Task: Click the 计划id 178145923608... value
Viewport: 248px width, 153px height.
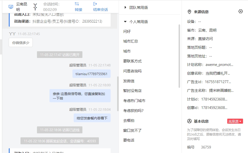Action: pyautogui.click(x=214, y=99)
